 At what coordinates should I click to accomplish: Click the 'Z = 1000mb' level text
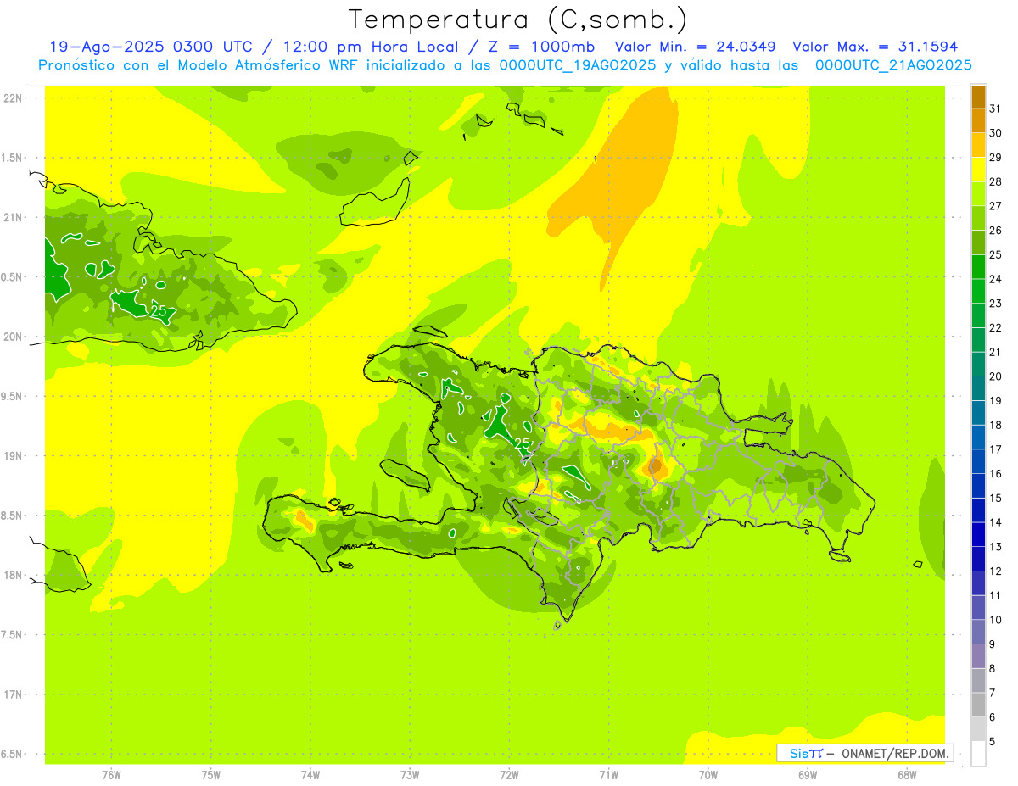point(542,47)
